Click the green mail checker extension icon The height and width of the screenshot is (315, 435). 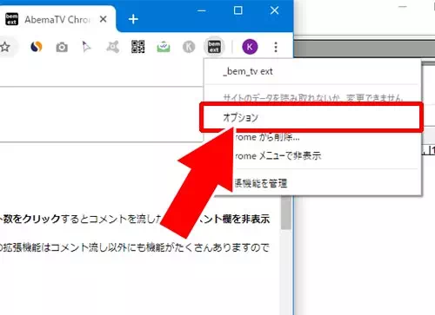(164, 47)
